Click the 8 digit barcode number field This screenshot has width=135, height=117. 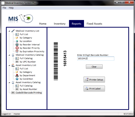(96, 59)
